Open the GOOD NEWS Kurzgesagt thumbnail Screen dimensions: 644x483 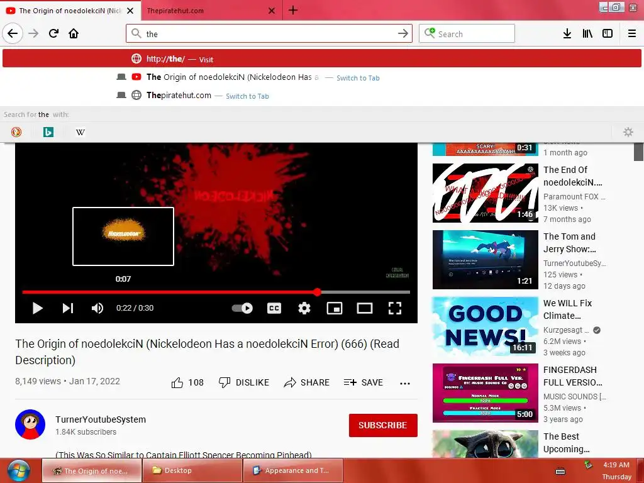click(x=485, y=326)
